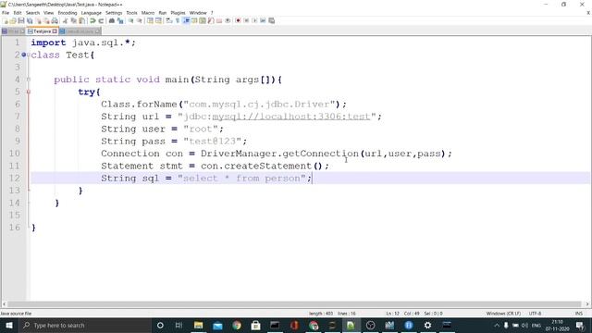Open Find using the binoculars icon
The width and height of the screenshot is (592, 333).
click(112, 20)
